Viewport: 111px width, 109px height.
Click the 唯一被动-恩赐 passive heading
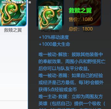[x=53, y=75]
